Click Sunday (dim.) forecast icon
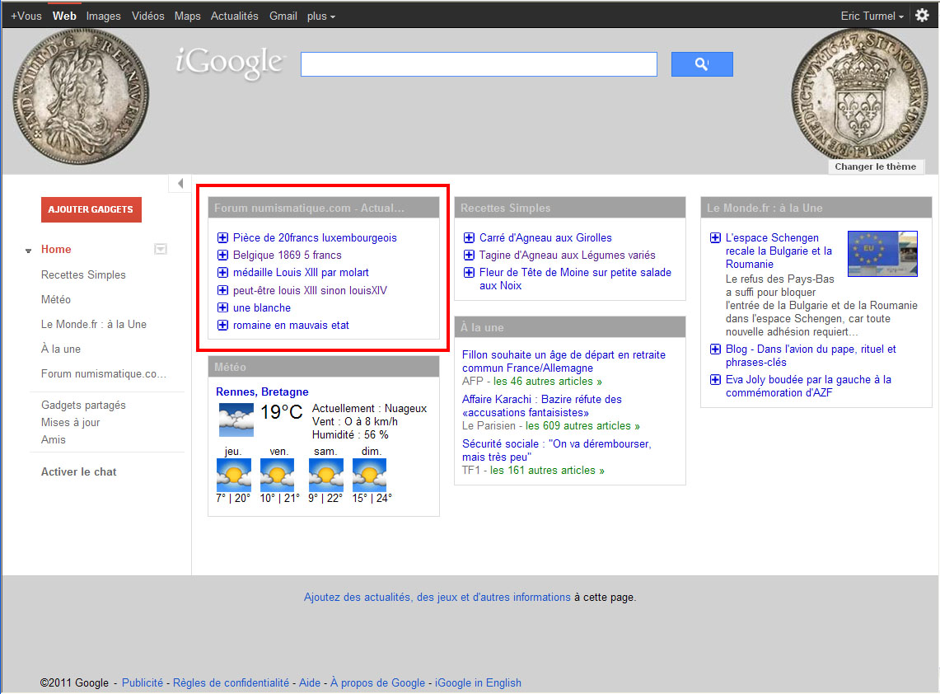Screen dimensions: 940x694 click(x=369, y=475)
